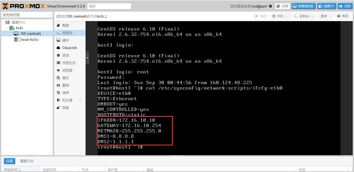Viewport: 354px width, 172px height.
Task: Sort by 用户名 column header
Action: (124, 169)
